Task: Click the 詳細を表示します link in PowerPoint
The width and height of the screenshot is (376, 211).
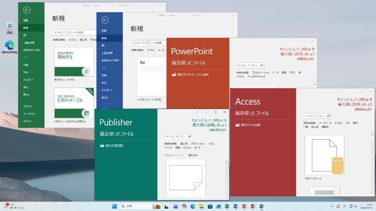Action: point(306,59)
